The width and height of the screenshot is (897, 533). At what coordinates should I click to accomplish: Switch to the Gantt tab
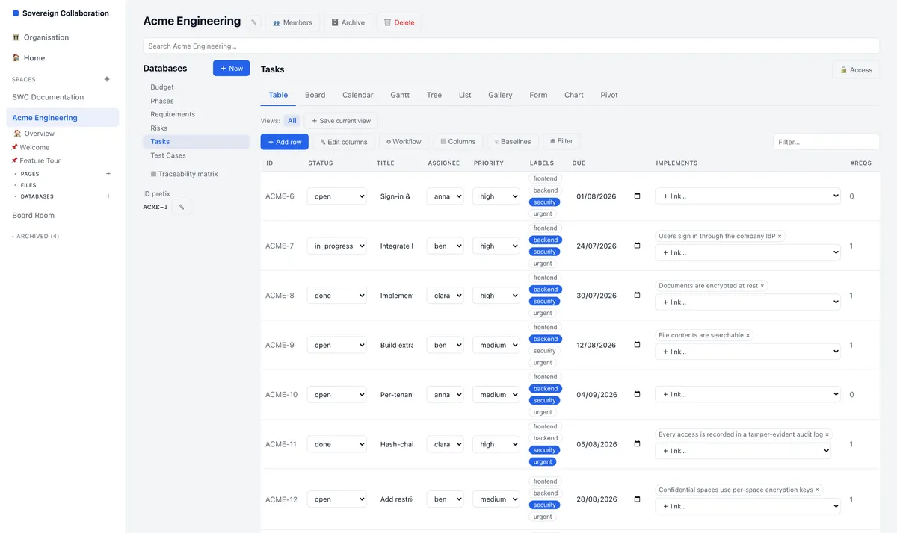pos(400,95)
